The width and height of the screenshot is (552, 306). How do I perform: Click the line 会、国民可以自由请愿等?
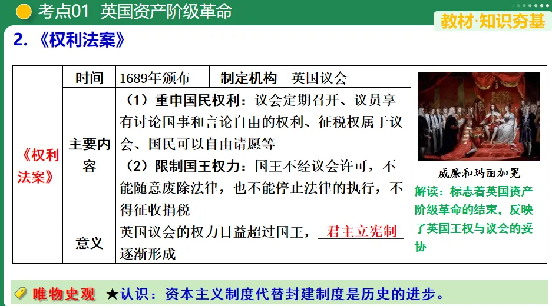coord(197,144)
